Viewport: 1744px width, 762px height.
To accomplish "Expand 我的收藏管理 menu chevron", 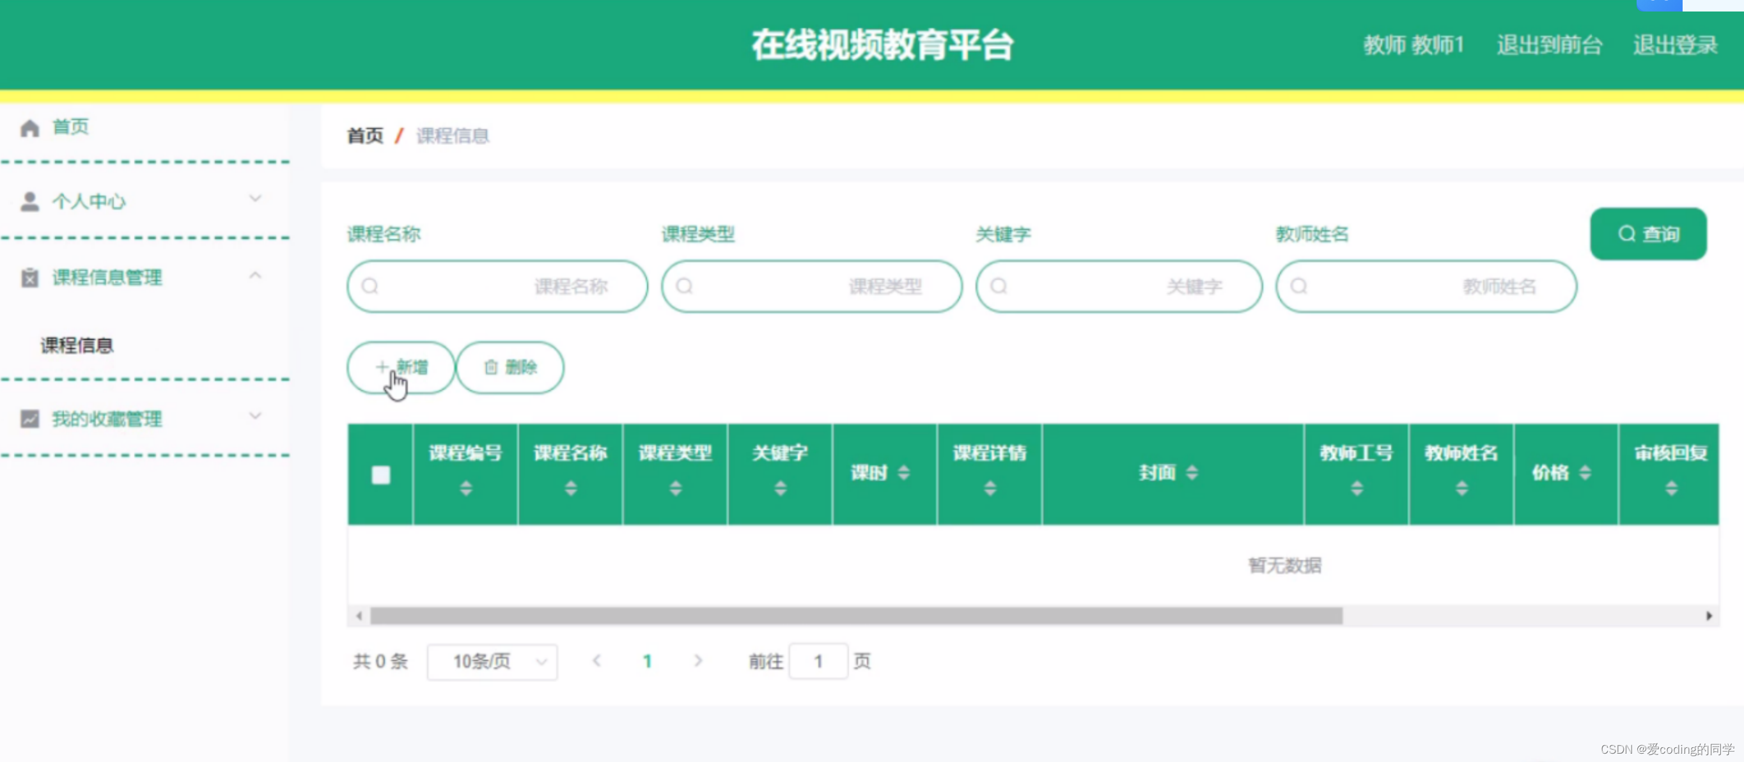I will (255, 416).
